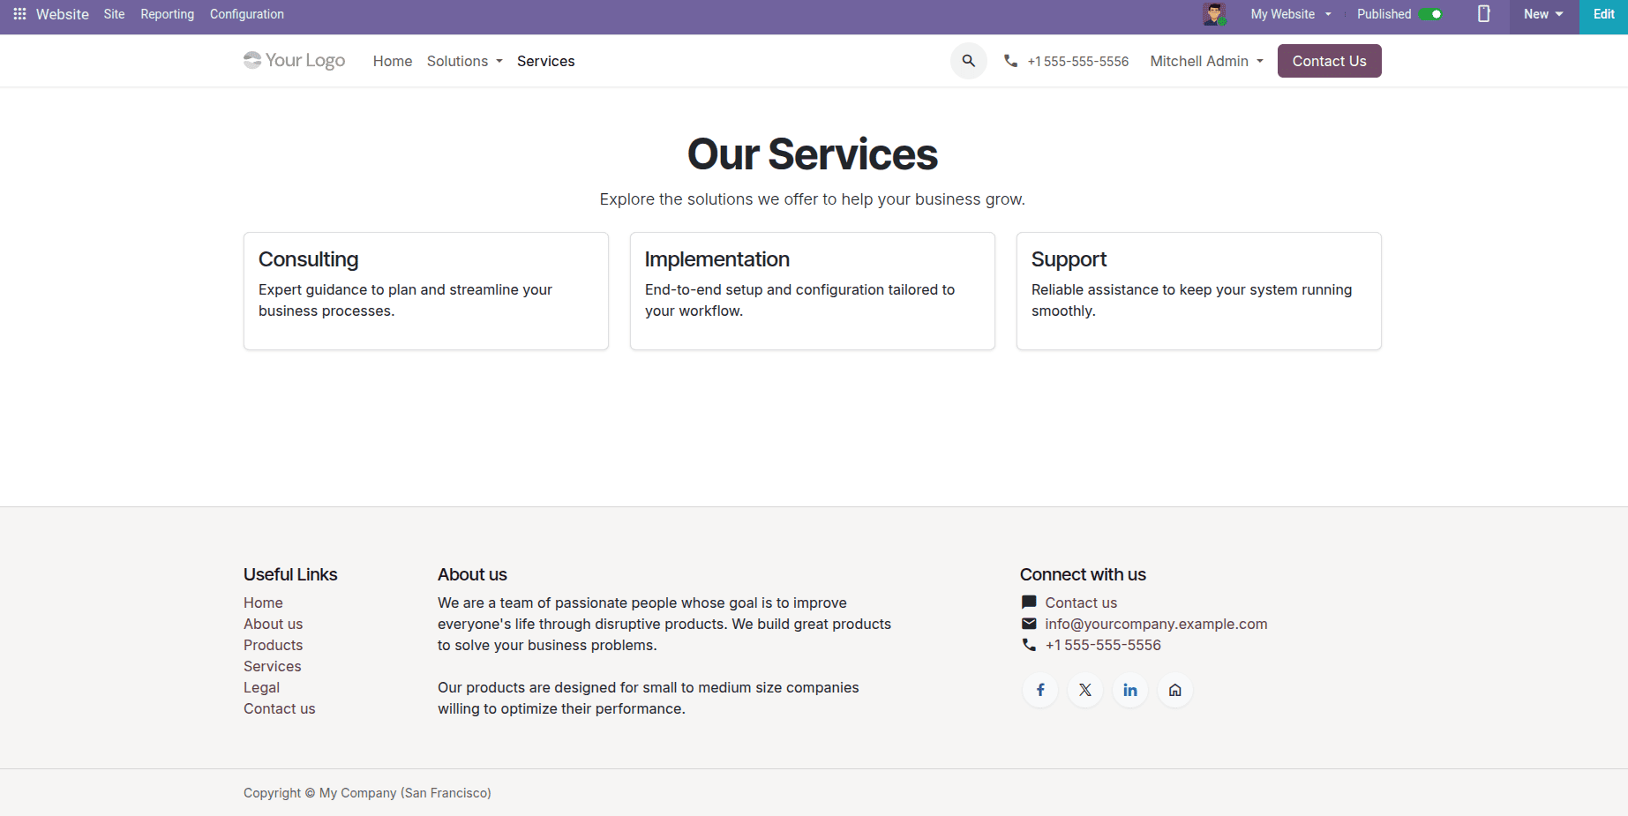Click the Our Services heading

click(x=813, y=154)
